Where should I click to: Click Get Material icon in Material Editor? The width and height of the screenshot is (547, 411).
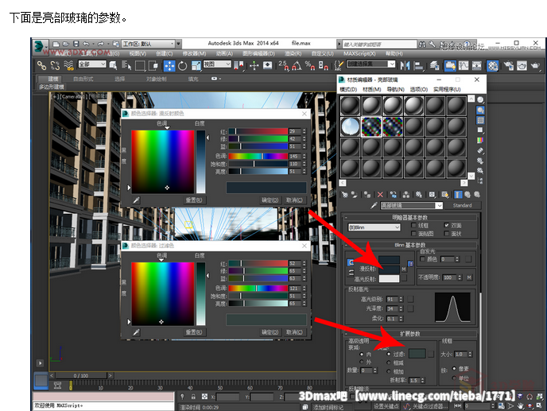[345, 195]
